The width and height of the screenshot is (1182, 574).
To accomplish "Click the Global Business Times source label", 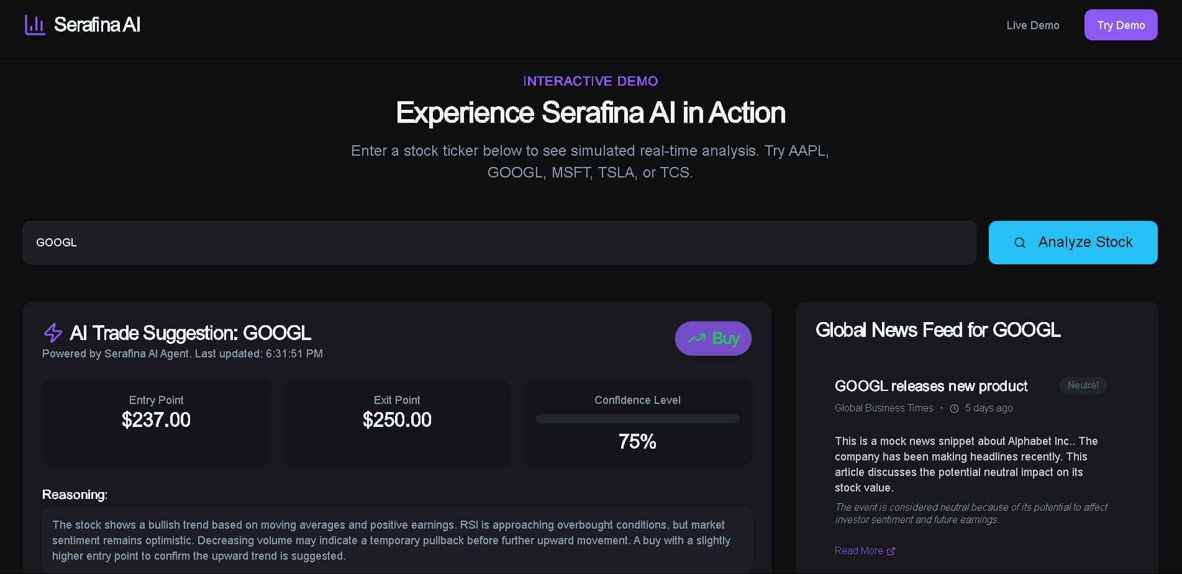I will [x=884, y=408].
